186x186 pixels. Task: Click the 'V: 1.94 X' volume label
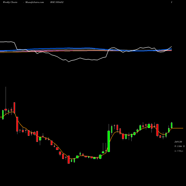click(180, 146)
